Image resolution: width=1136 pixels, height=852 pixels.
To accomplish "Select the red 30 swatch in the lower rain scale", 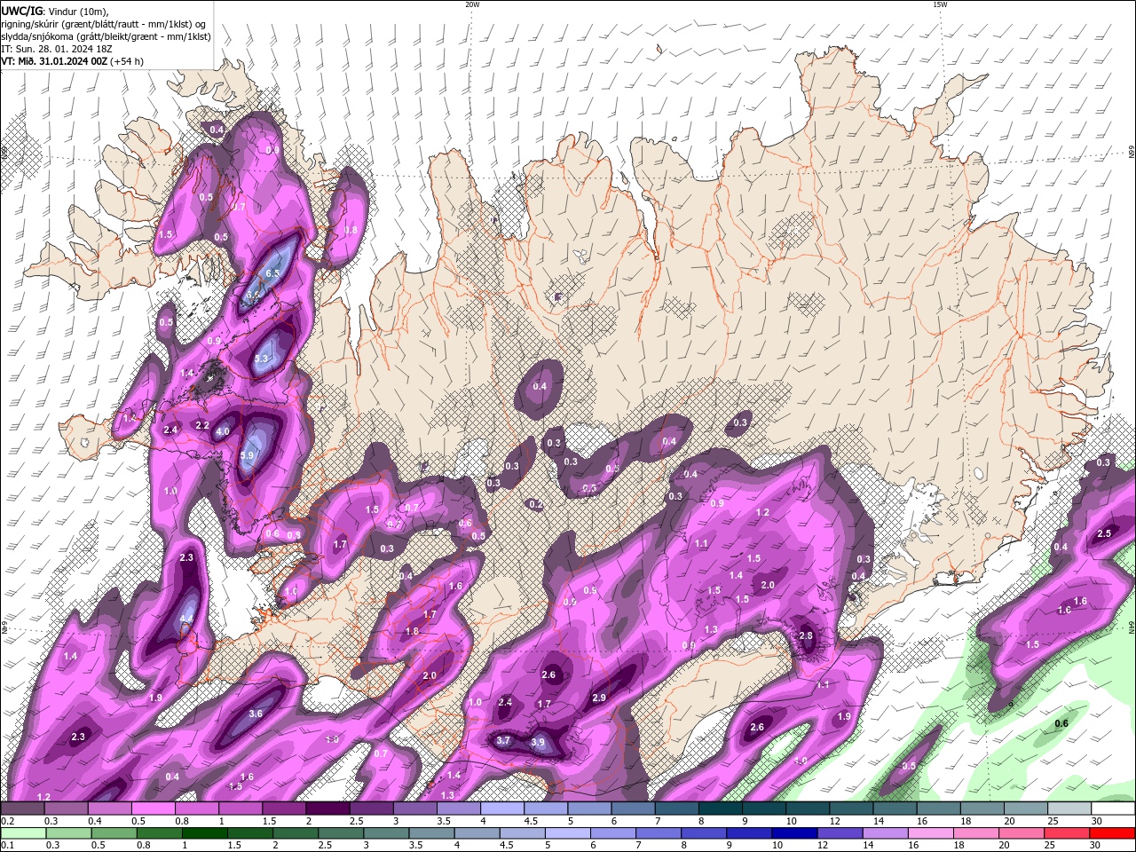I will [1113, 833].
